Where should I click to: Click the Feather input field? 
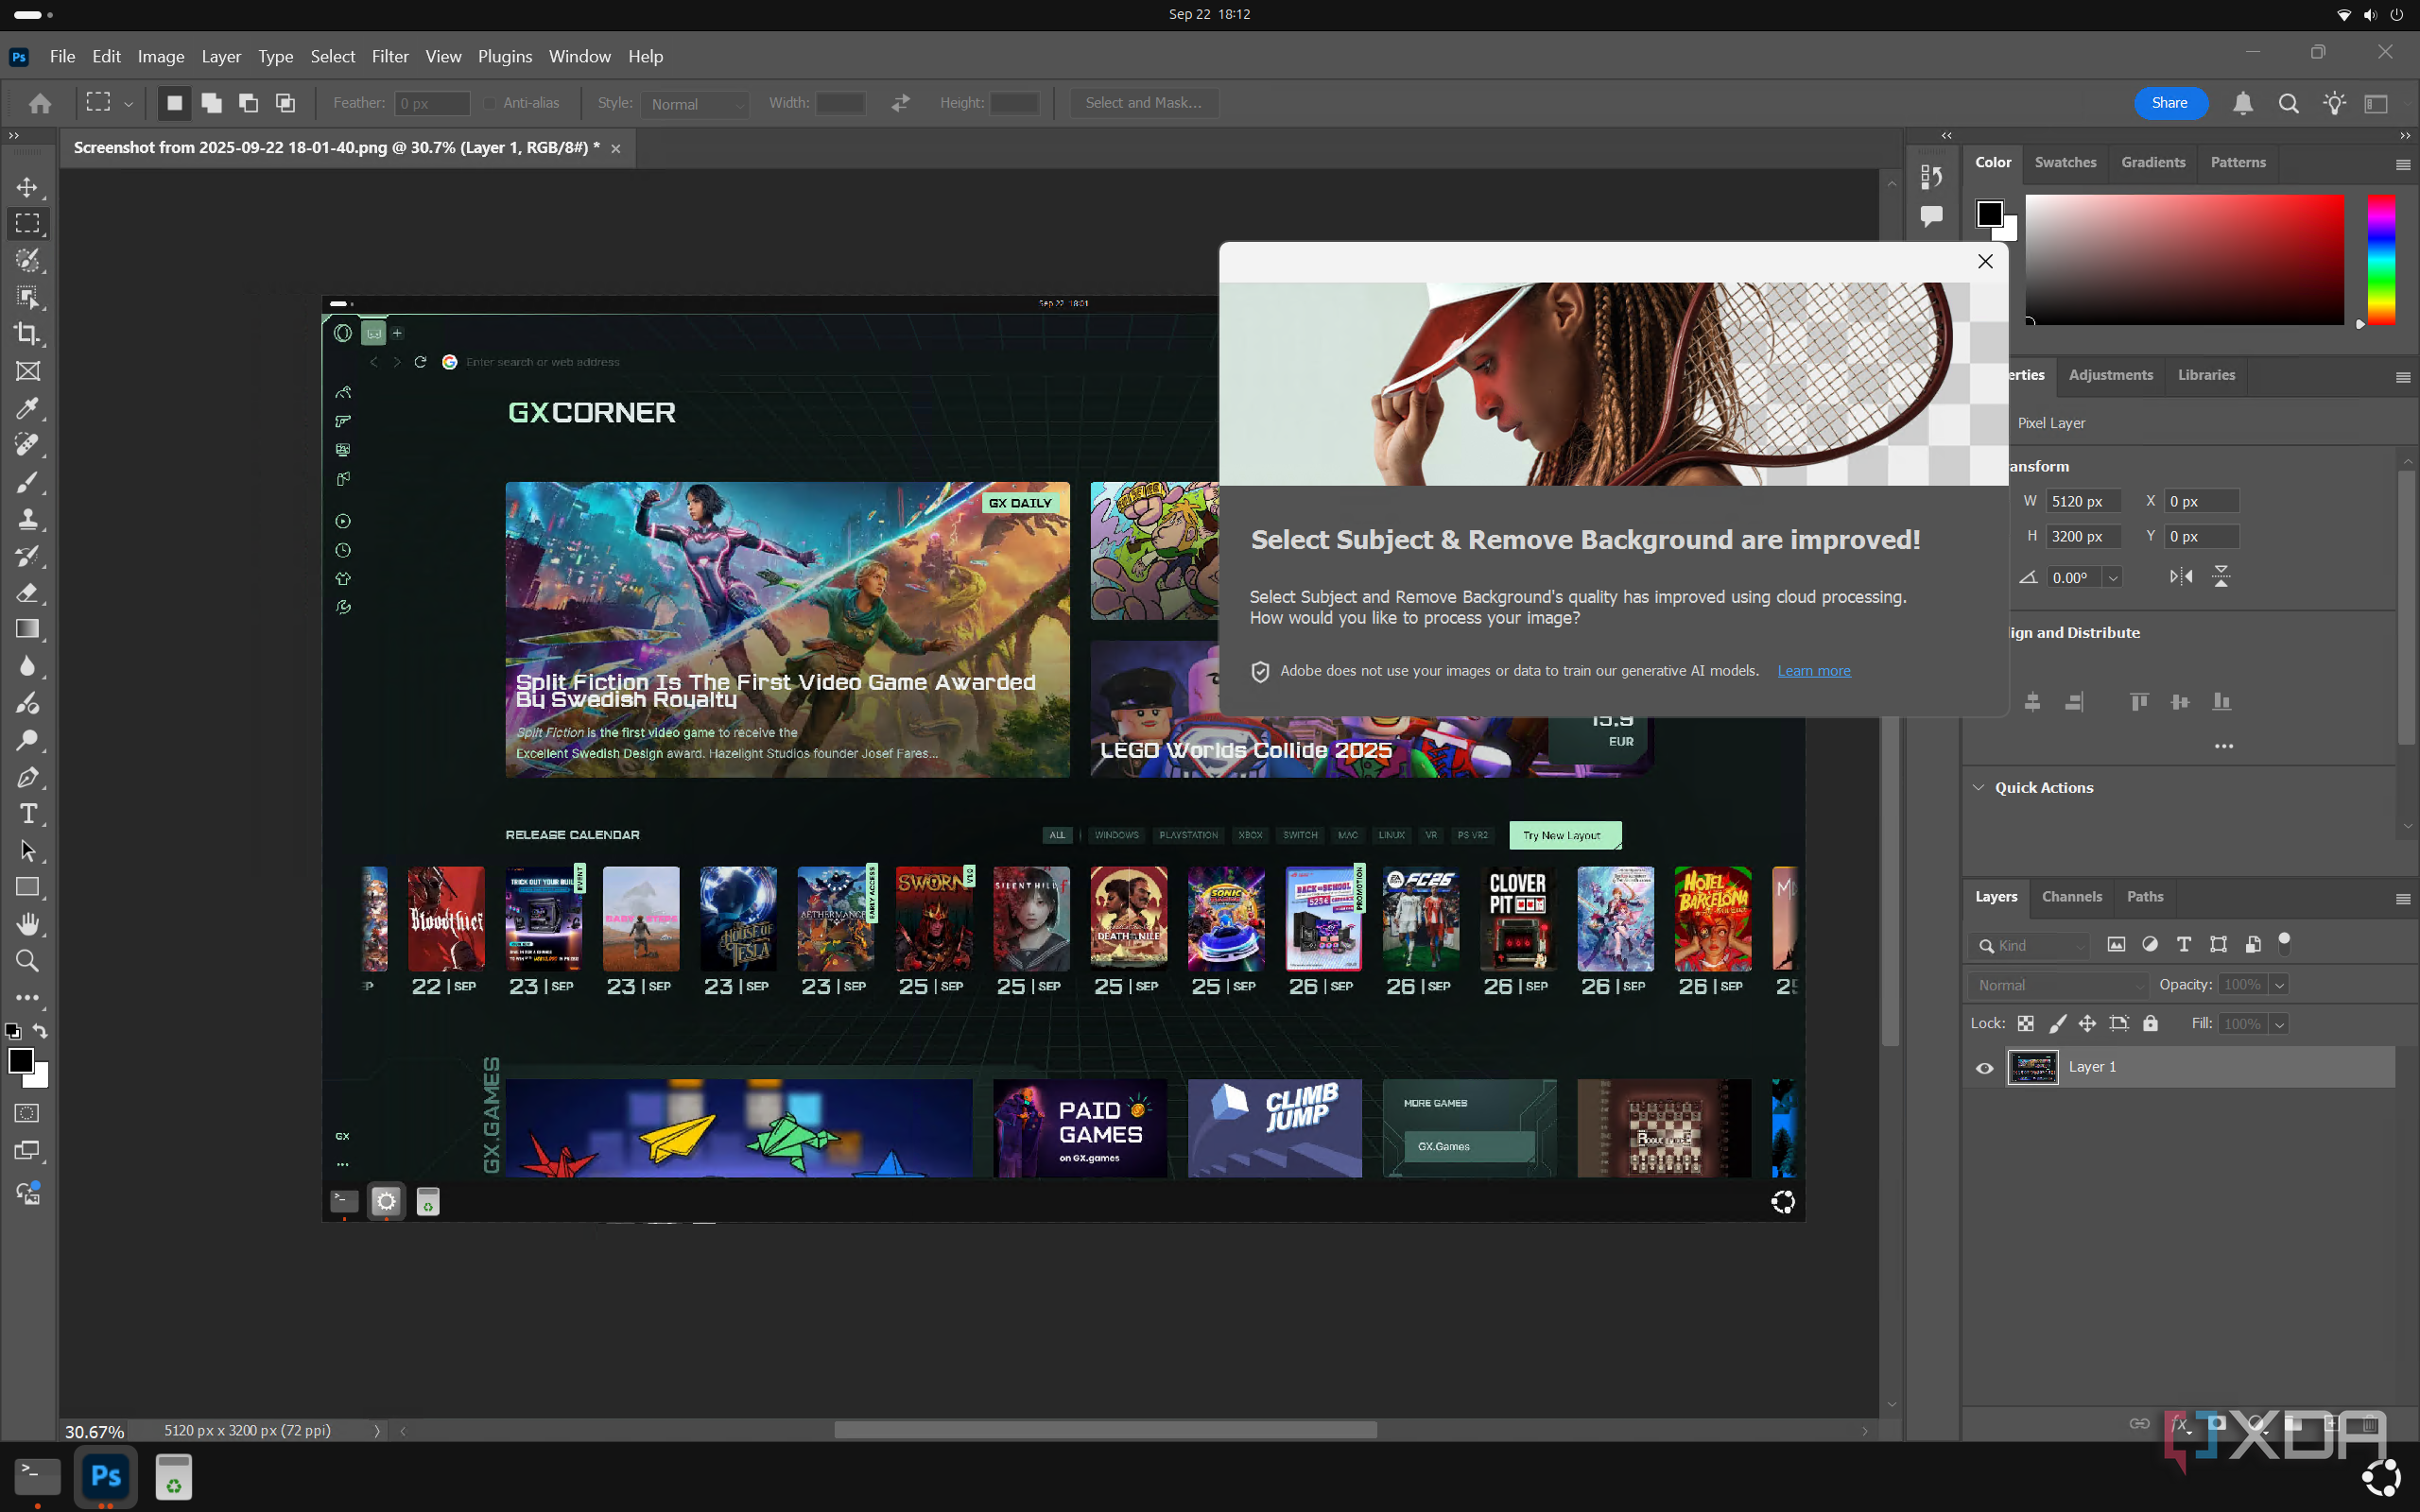pyautogui.click(x=431, y=103)
